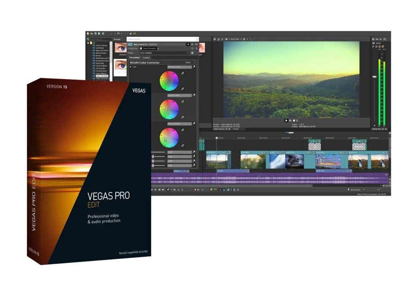Collapse the Low section disclosure triangle
The image size is (419, 288).
point(131,67)
